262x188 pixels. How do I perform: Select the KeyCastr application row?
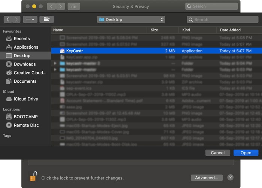pyautogui.click(x=156, y=51)
